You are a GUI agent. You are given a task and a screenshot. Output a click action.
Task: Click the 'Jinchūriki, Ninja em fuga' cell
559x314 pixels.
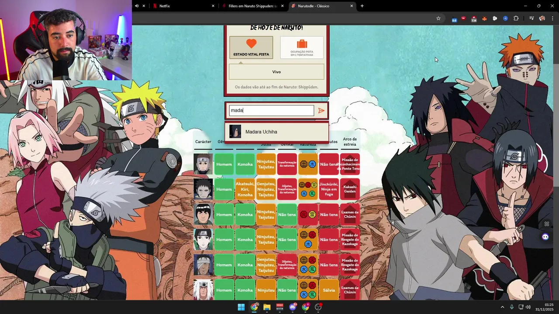[329, 189]
